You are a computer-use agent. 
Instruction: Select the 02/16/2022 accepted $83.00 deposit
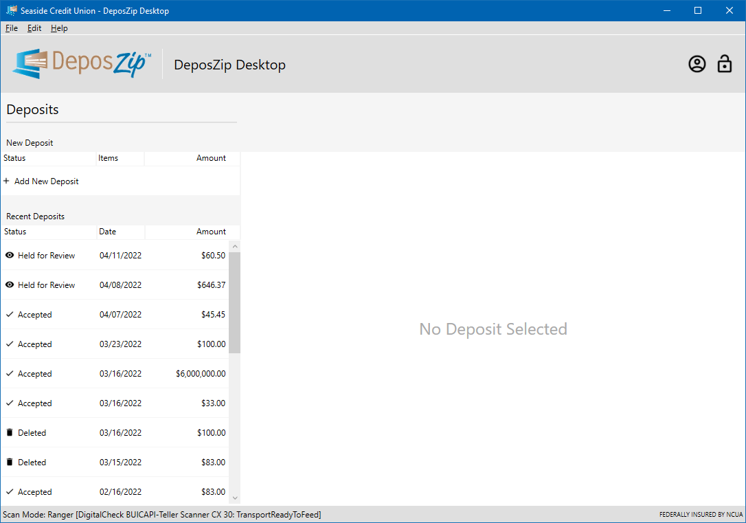pyautogui.click(x=115, y=491)
